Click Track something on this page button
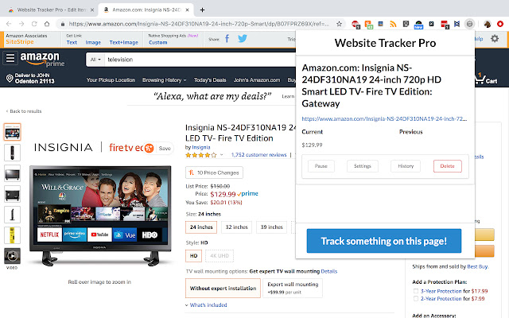Image resolution: width=509 pixels, height=318 pixels. tap(384, 241)
